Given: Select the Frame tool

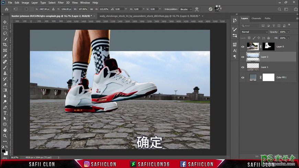Looking at the screenshot, I should point(5,51).
